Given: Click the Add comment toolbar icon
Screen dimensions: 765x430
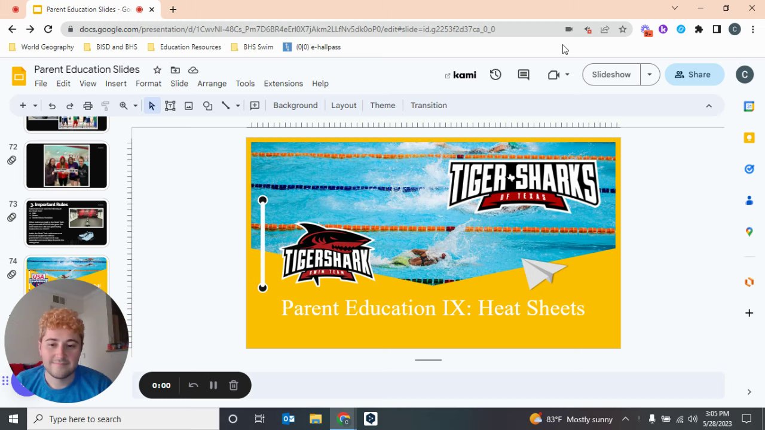Looking at the screenshot, I should tap(255, 106).
